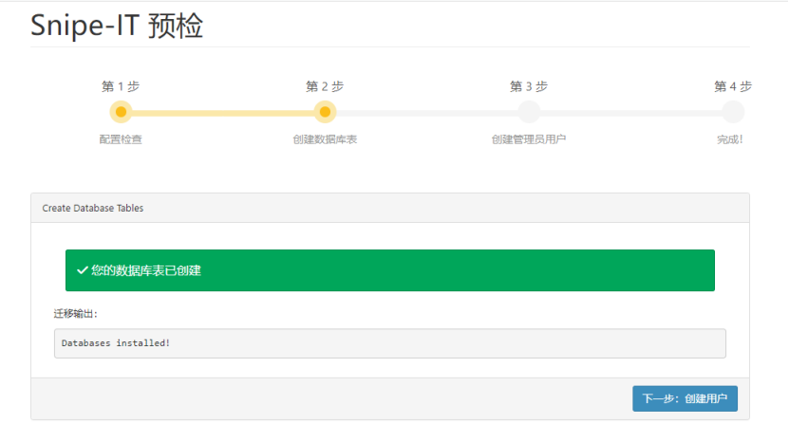Click the 创建管理员用户 step caption
This screenshot has height=442, width=789.
tap(529, 139)
